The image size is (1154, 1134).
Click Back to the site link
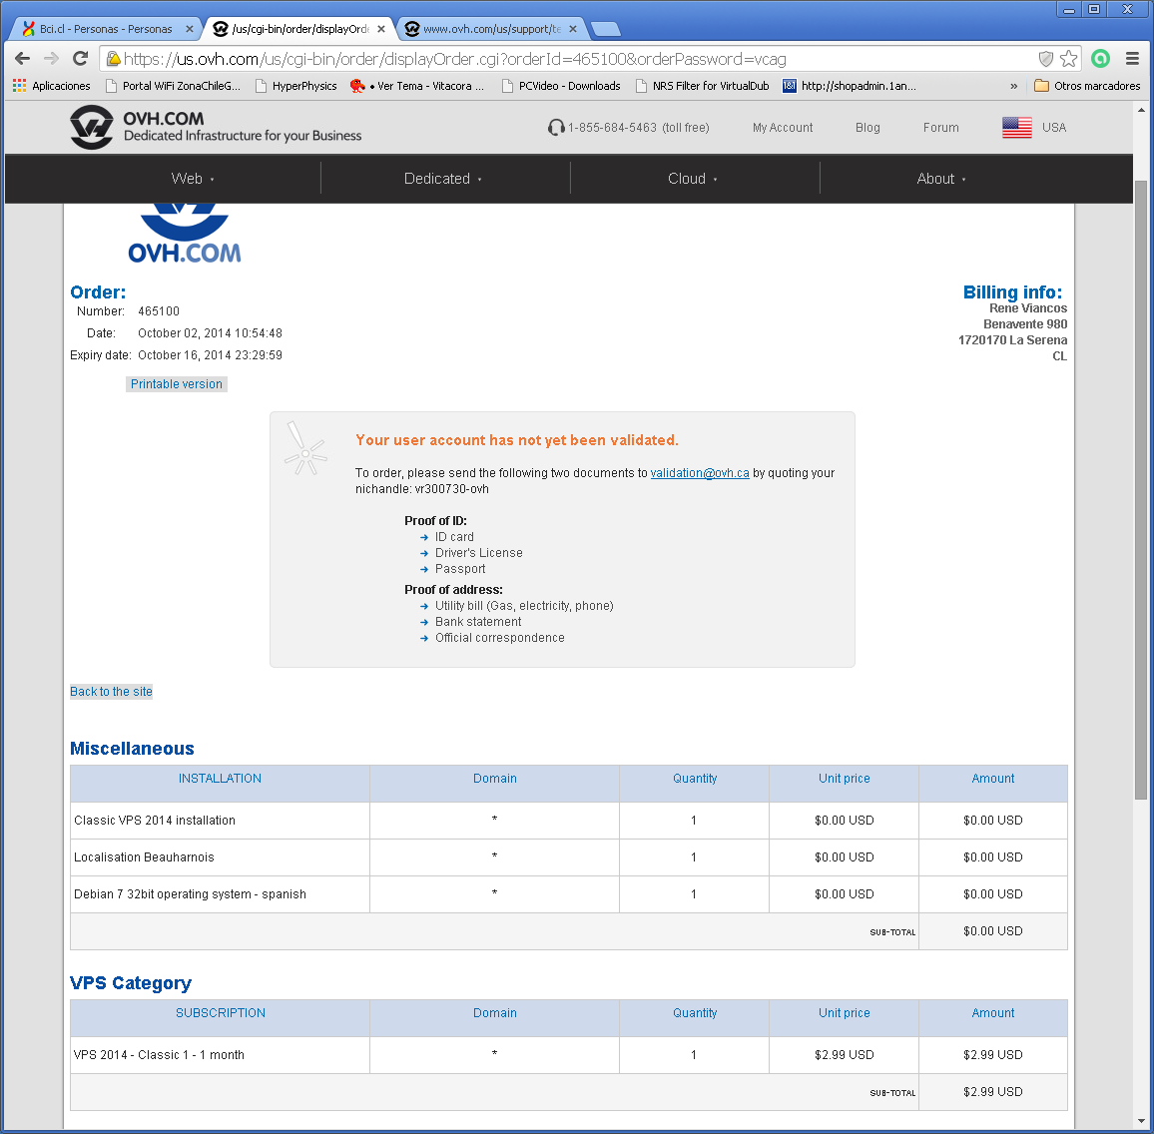click(x=111, y=692)
